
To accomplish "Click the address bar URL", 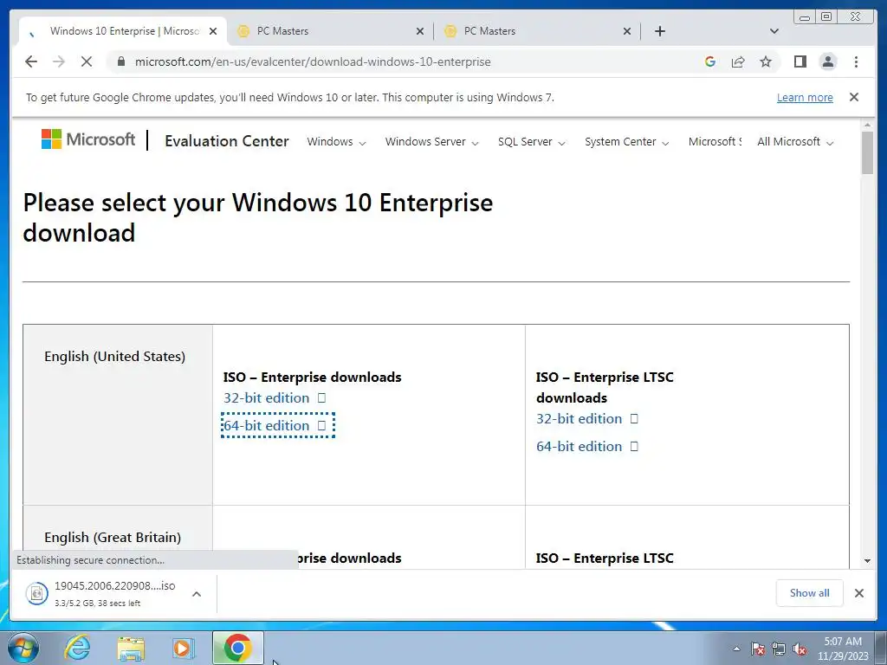I will tap(312, 61).
